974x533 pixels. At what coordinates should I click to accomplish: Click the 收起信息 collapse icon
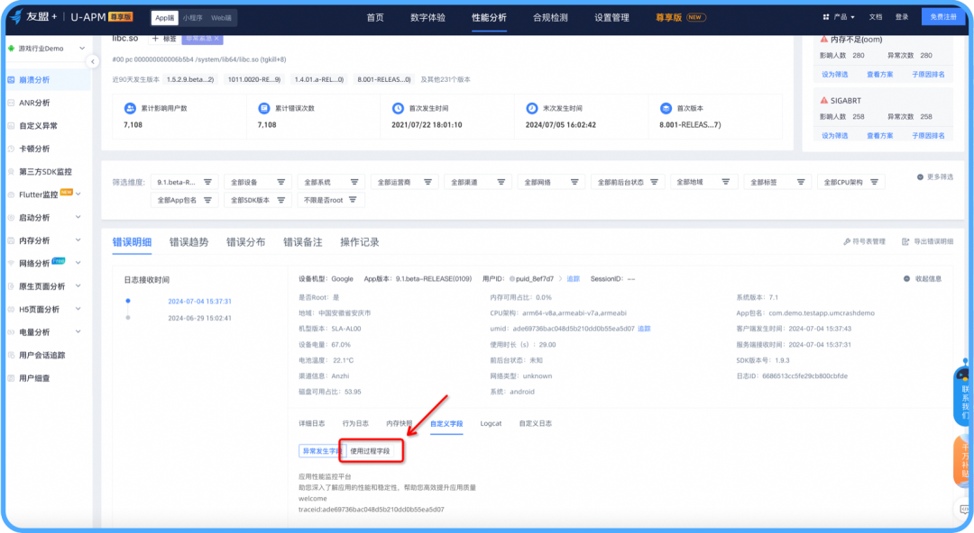pyautogui.click(x=907, y=279)
